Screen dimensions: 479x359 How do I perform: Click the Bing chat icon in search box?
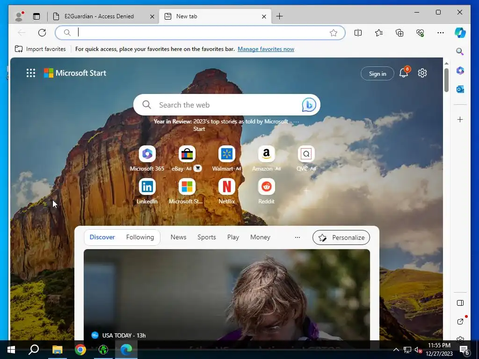point(309,105)
